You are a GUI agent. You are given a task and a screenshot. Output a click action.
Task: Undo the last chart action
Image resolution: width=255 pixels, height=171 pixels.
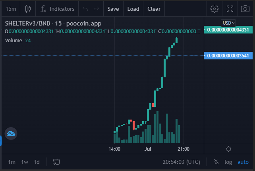pyautogui.click(x=85, y=9)
